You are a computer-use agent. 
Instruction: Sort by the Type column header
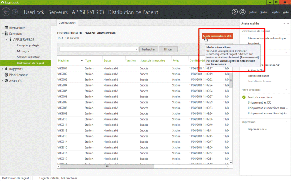88,60
